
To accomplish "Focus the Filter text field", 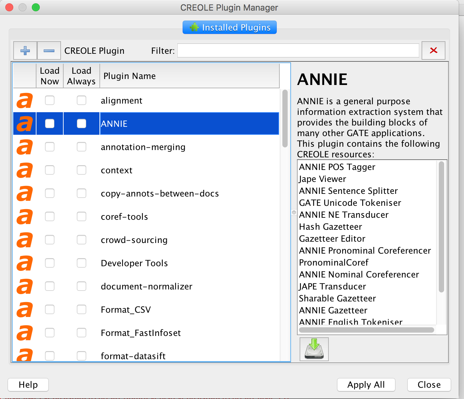I will click(x=298, y=50).
